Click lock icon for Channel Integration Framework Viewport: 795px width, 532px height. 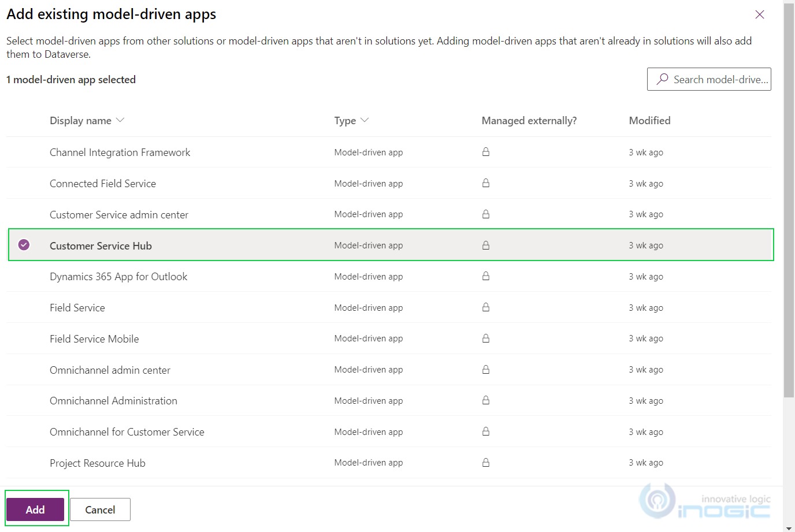486,152
